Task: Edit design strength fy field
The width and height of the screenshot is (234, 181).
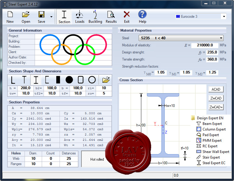Action: coord(212,52)
